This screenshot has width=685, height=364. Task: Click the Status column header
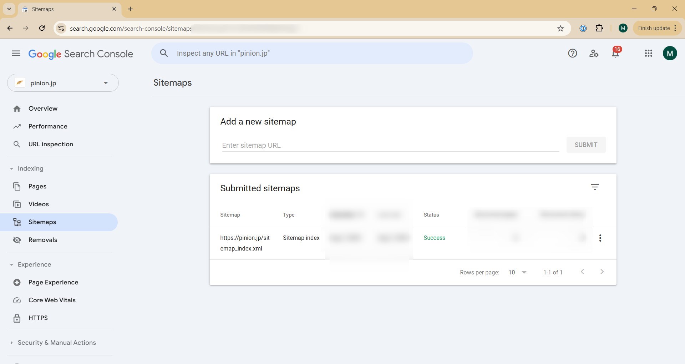click(x=431, y=215)
